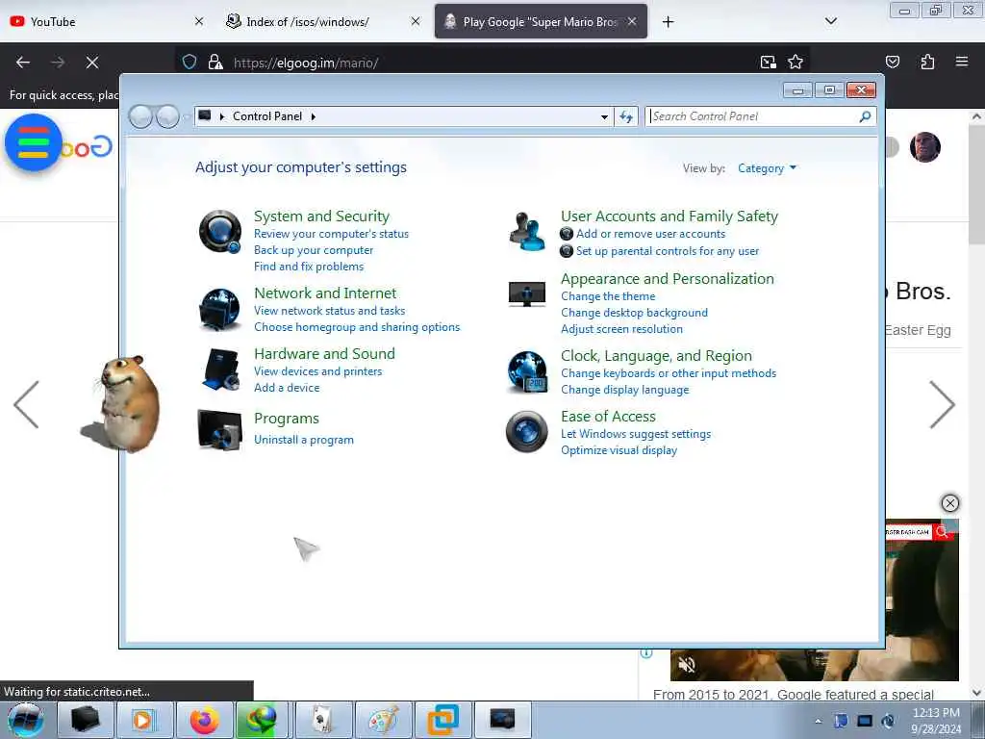Open Choose homegroup and sharing options

(357, 327)
